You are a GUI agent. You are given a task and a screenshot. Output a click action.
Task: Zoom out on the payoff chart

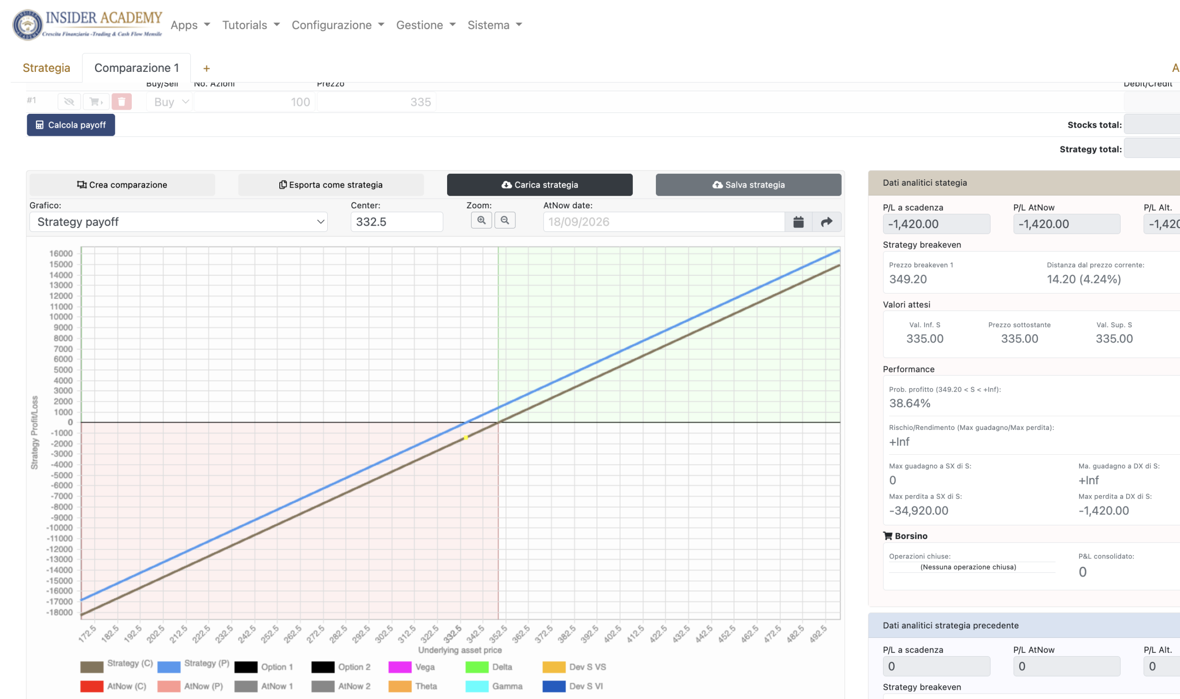[x=505, y=220]
